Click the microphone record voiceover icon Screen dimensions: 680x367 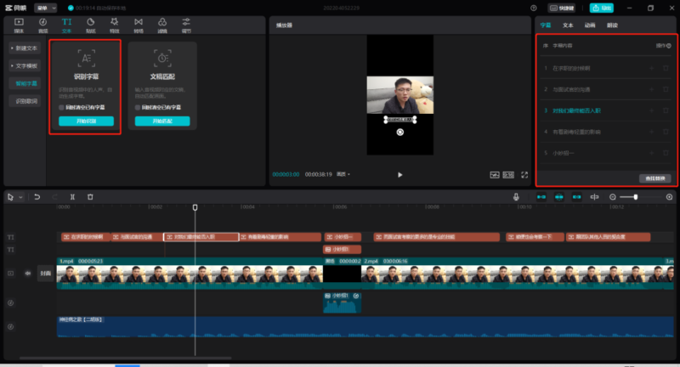[516, 197]
